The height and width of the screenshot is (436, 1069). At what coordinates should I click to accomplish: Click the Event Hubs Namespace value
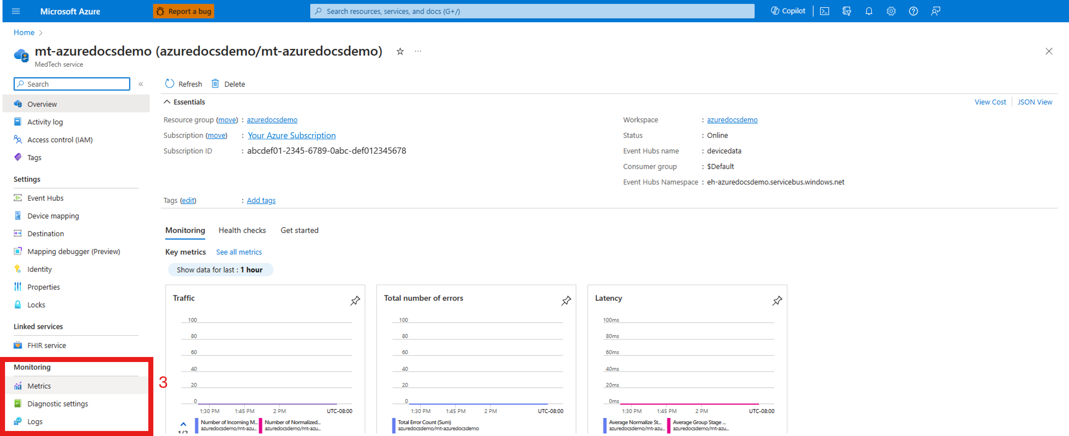tap(775, 182)
